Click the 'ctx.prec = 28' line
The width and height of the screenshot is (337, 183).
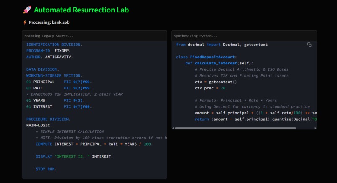(210, 88)
